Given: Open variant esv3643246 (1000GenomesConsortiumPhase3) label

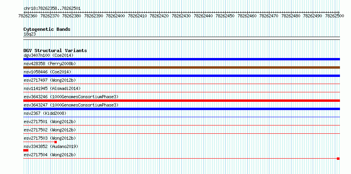Looking at the screenshot, I should [71, 97].
